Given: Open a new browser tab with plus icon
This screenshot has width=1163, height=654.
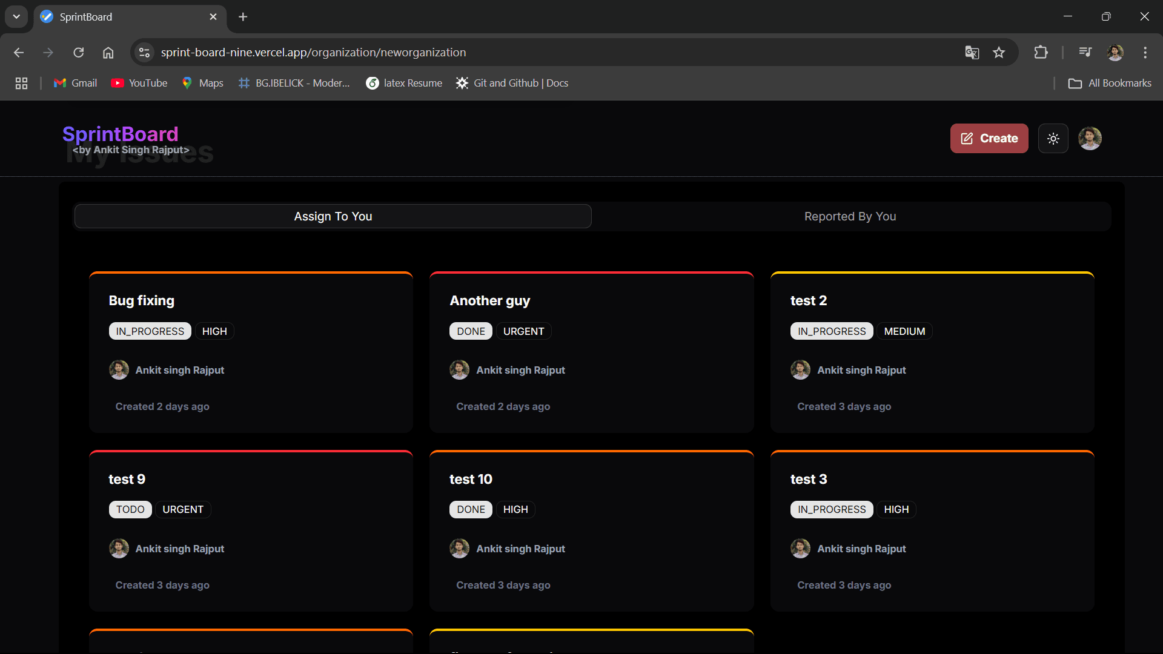Looking at the screenshot, I should [243, 17].
